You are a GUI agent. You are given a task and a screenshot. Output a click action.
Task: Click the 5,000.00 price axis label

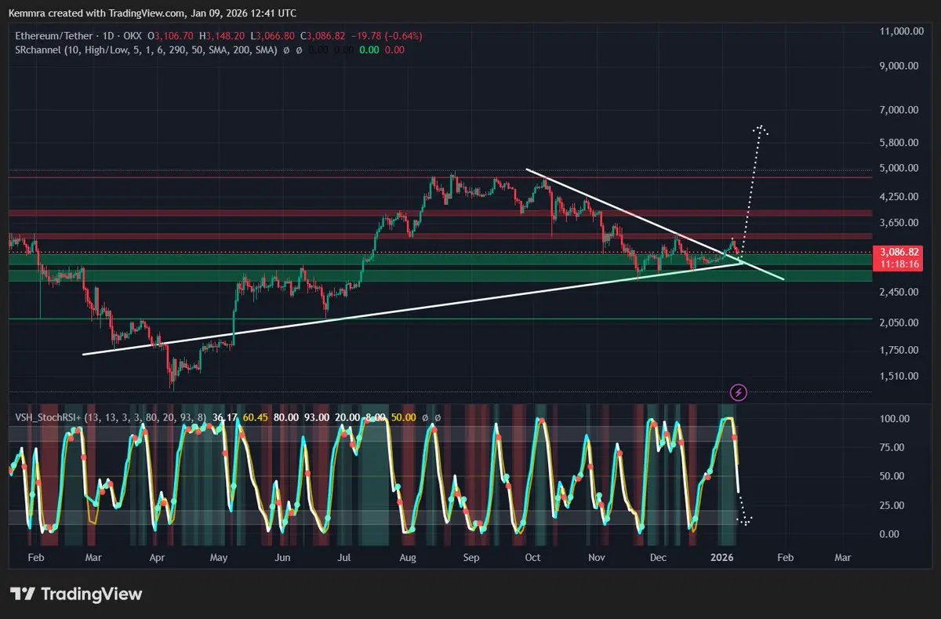(x=899, y=168)
